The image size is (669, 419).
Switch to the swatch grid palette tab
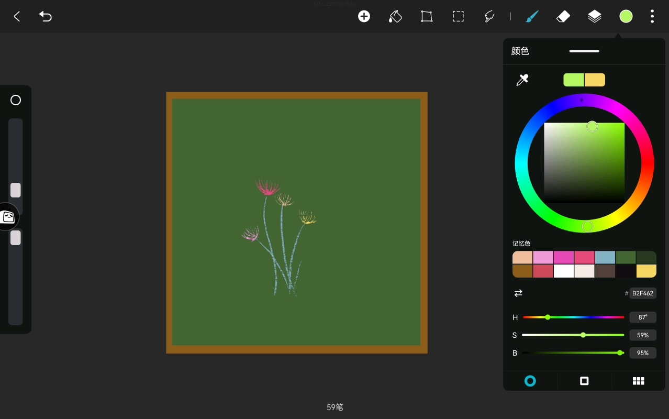638,381
